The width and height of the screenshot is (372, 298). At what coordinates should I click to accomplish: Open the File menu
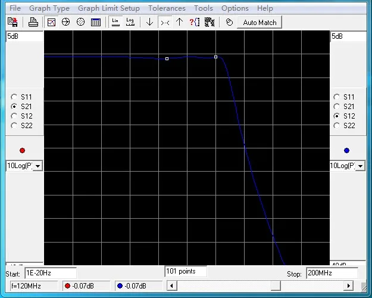(x=15, y=8)
